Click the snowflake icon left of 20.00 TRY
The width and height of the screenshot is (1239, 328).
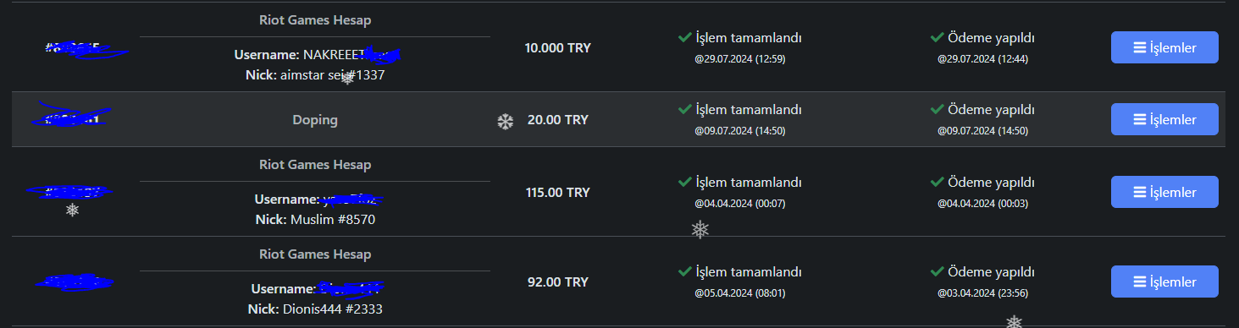coord(506,122)
